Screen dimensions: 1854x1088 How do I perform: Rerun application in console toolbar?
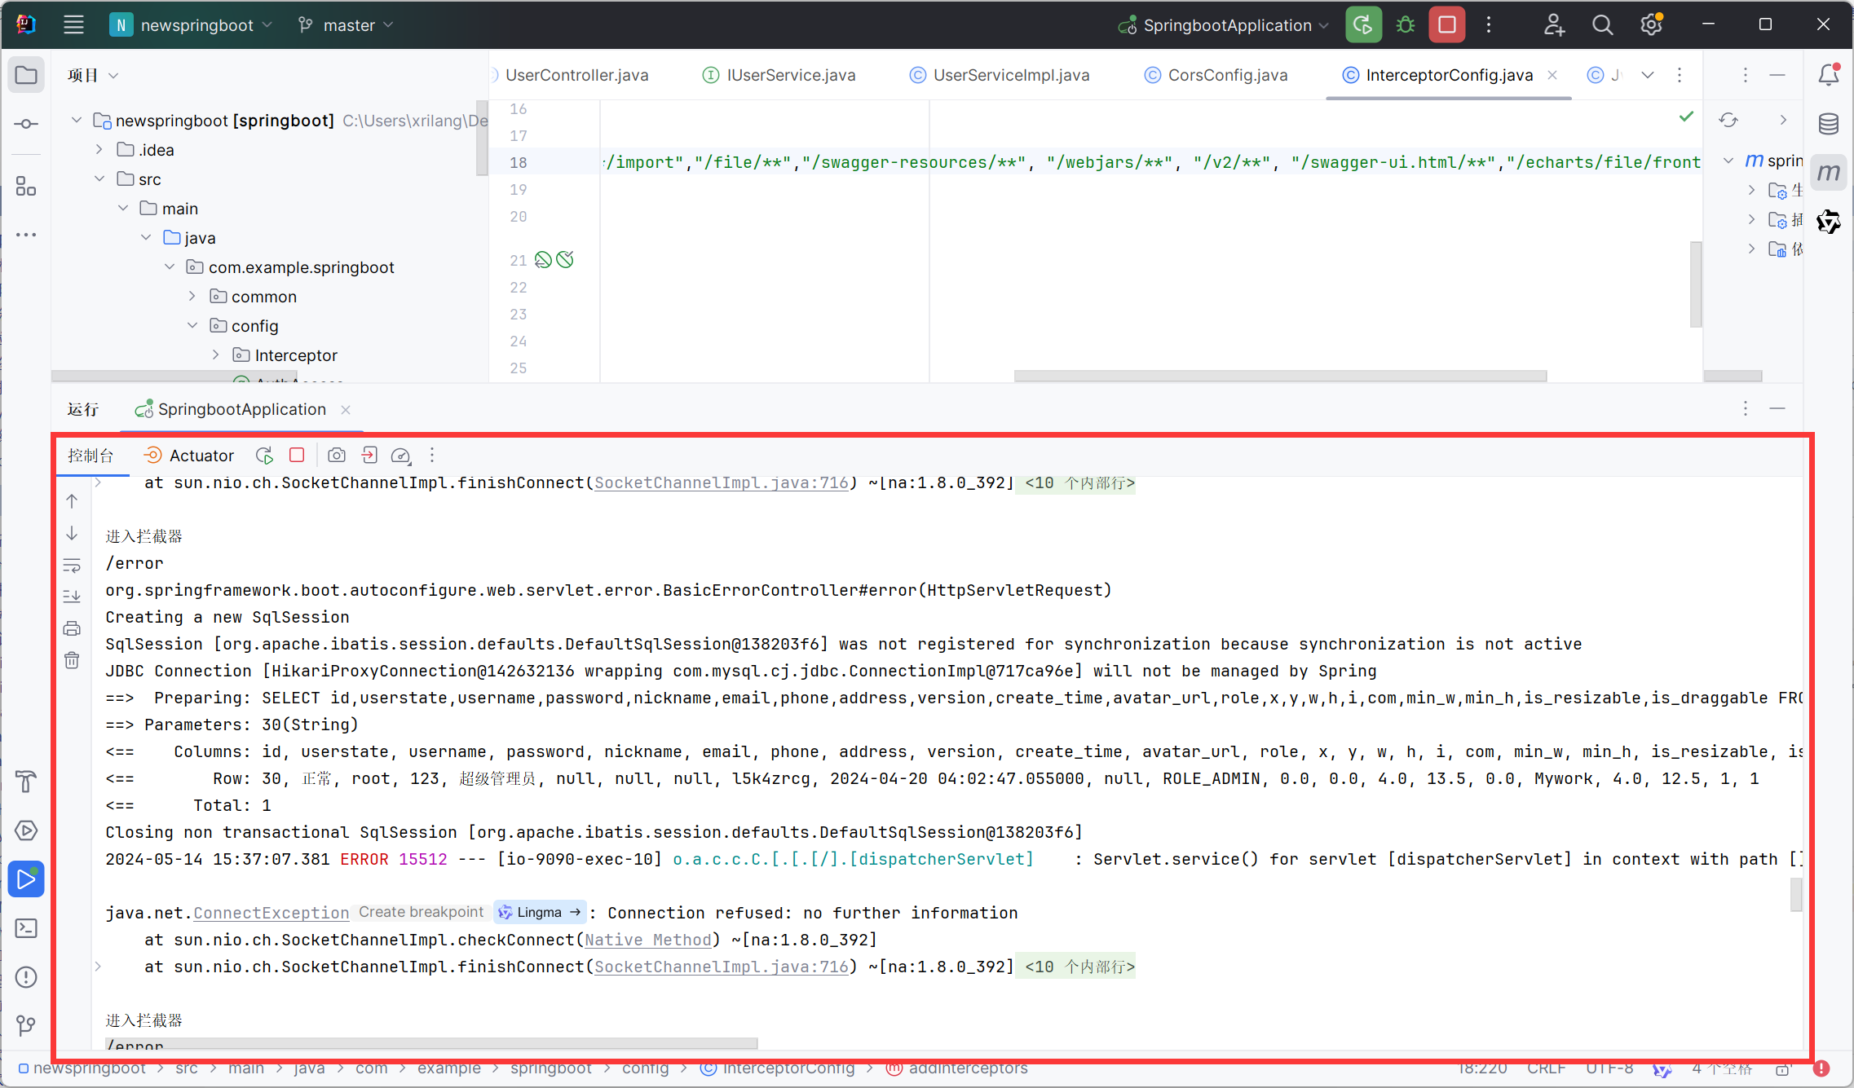point(264,456)
